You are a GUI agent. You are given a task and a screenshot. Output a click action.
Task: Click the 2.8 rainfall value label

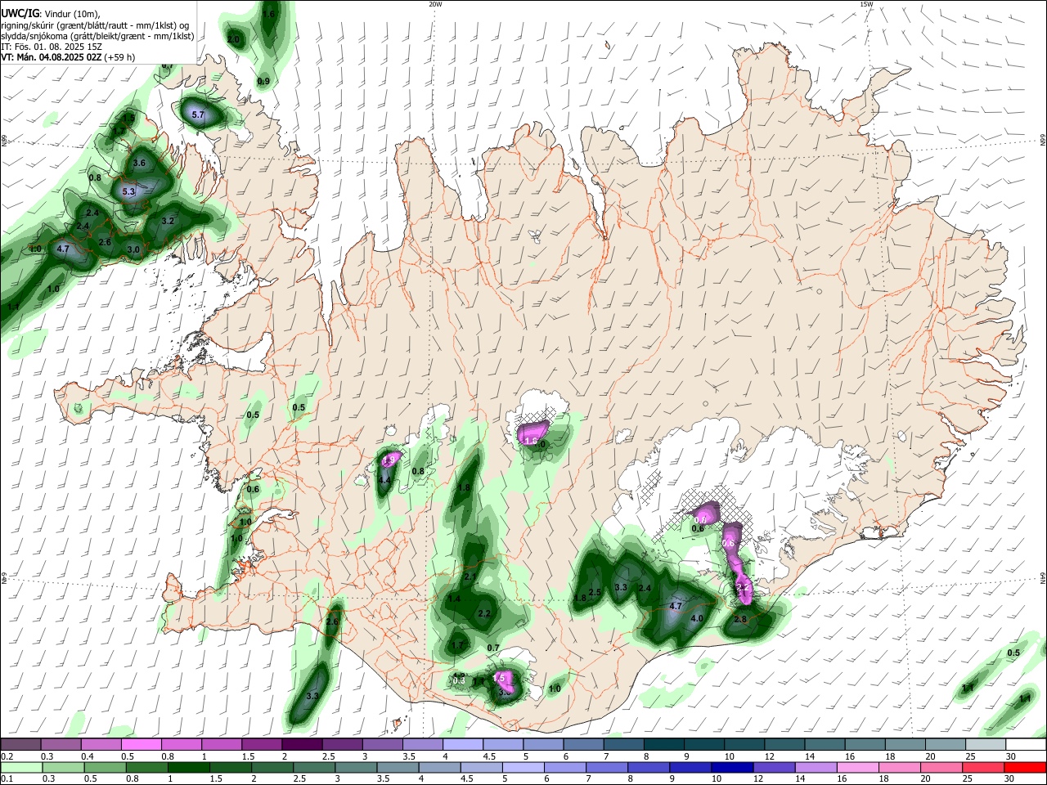tap(740, 620)
